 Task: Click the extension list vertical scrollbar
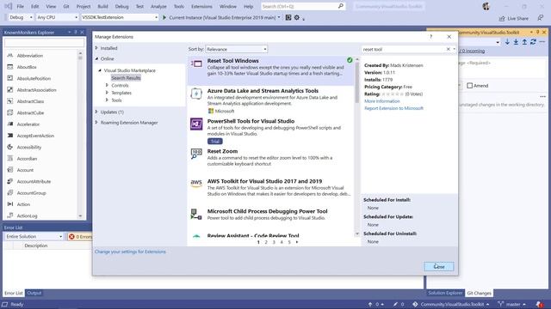pyautogui.click(x=357, y=83)
